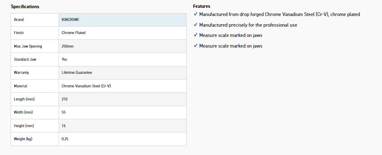The width and height of the screenshot is (382, 155).
Task: Click the 'Manufactured precisely for the professional use' text
Action: [x=248, y=25]
